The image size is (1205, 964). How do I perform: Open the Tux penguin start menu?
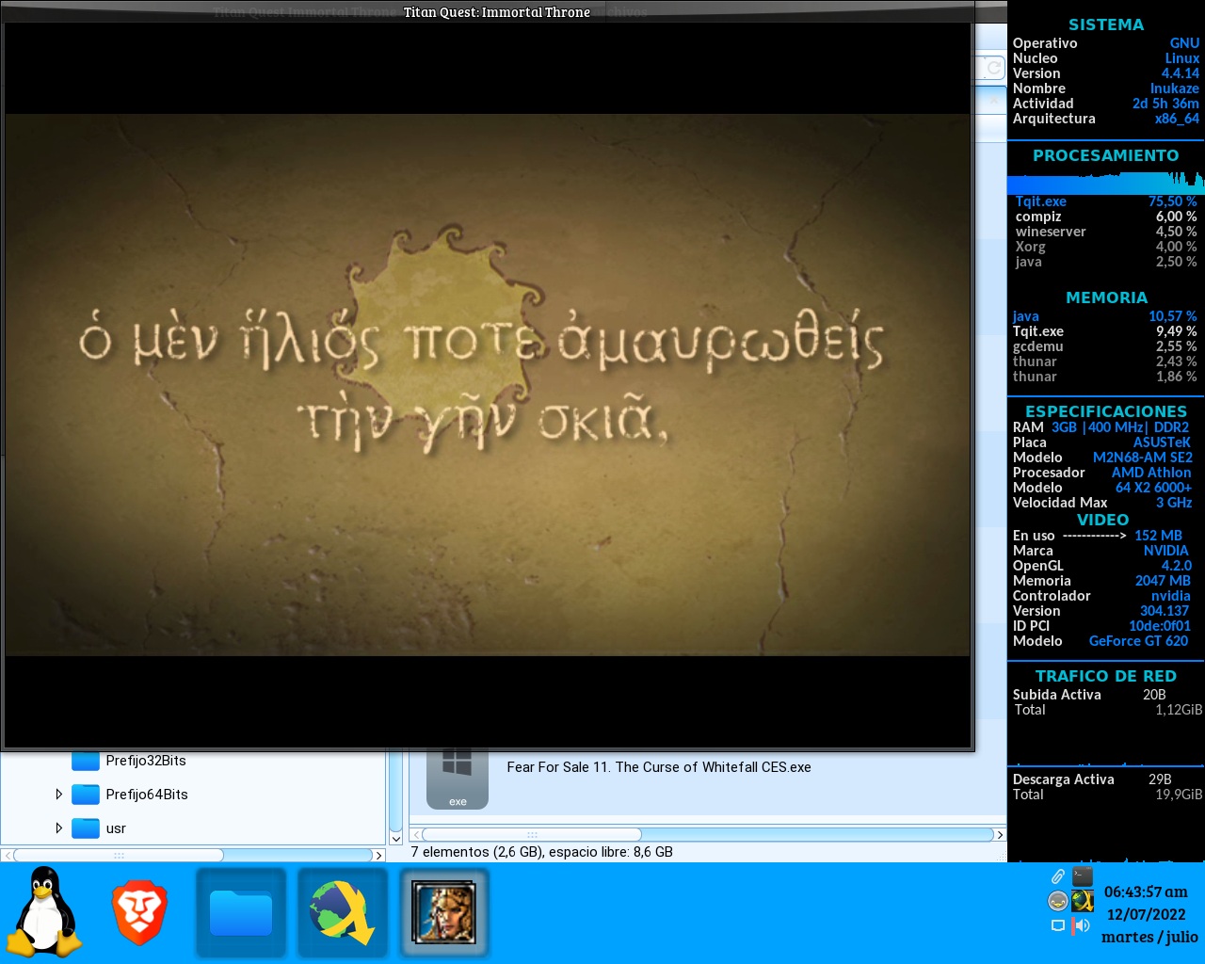[x=44, y=911]
